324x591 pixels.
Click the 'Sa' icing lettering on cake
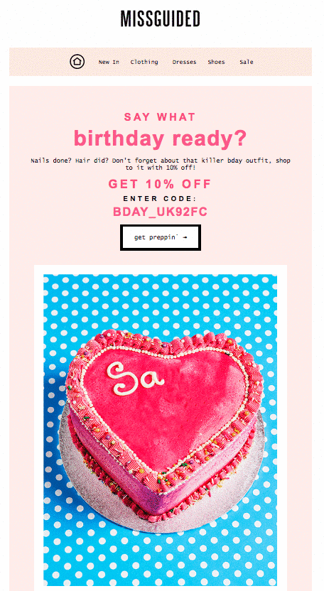pyautogui.click(x=135, y=378)
